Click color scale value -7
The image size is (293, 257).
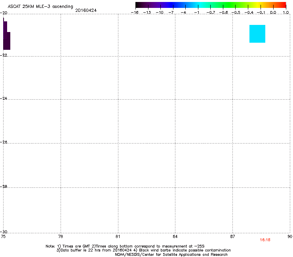[x=172, y=13]
